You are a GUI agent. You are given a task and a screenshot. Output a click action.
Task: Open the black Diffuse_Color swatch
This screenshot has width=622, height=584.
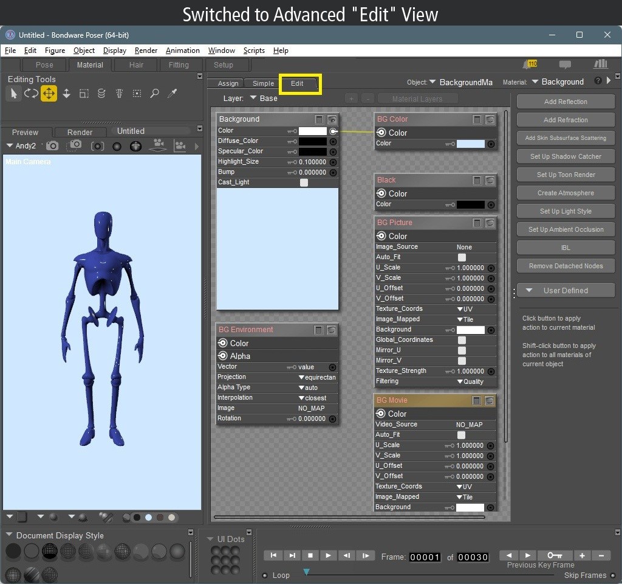(x=313, y=141)
